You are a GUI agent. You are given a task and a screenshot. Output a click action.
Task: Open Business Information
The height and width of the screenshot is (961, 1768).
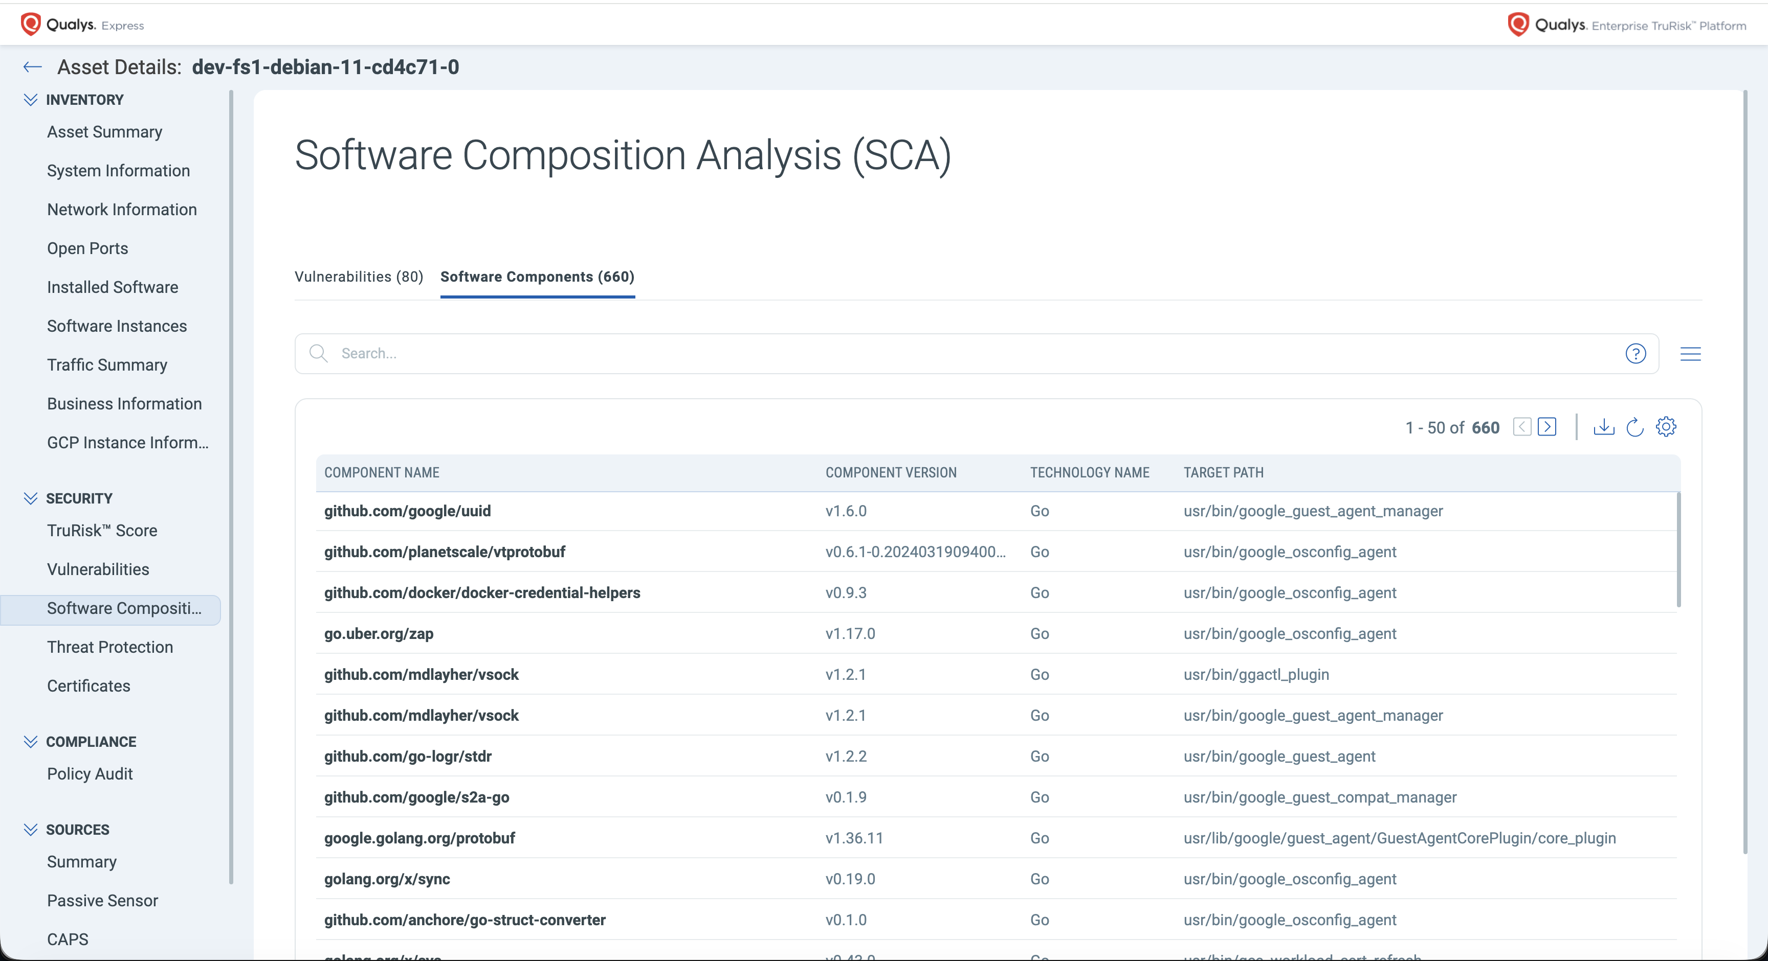pyautogui.click(x=124, y=404)
